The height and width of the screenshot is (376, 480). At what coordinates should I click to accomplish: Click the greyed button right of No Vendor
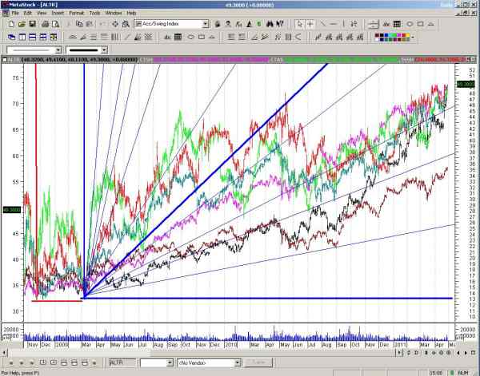pyautogui.click(x=258, y=362)
